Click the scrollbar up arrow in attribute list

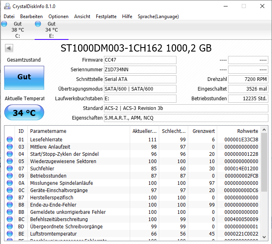[264, 130]
